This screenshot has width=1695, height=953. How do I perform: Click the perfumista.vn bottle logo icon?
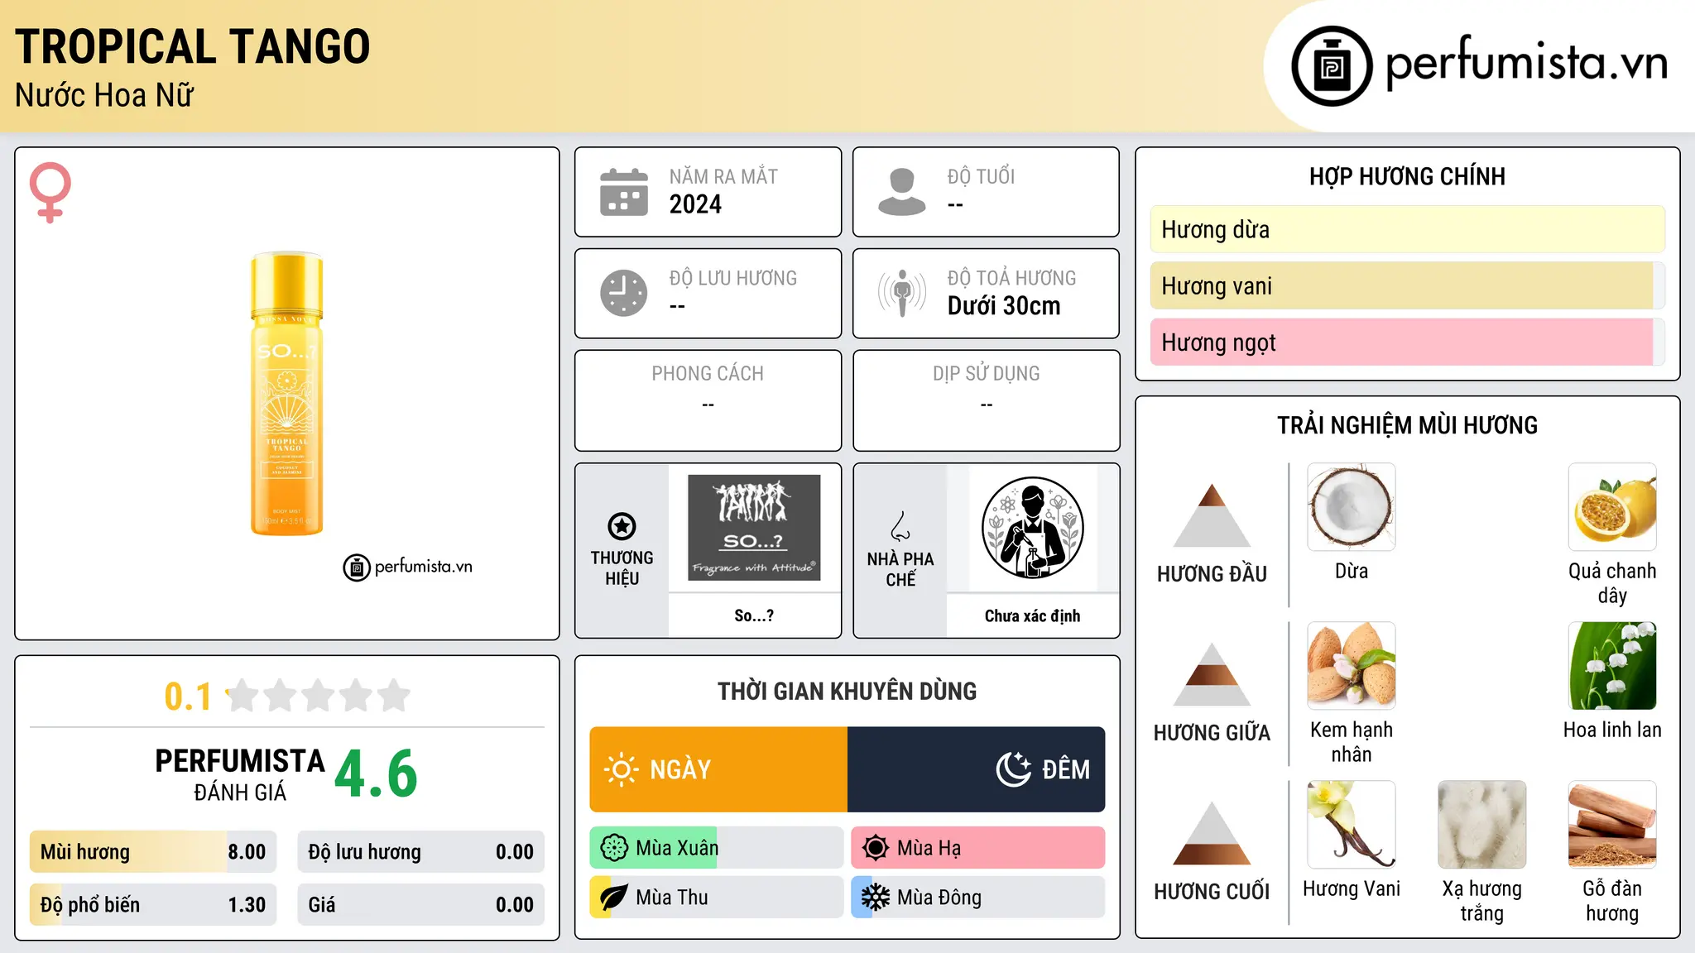(1332, 66)
